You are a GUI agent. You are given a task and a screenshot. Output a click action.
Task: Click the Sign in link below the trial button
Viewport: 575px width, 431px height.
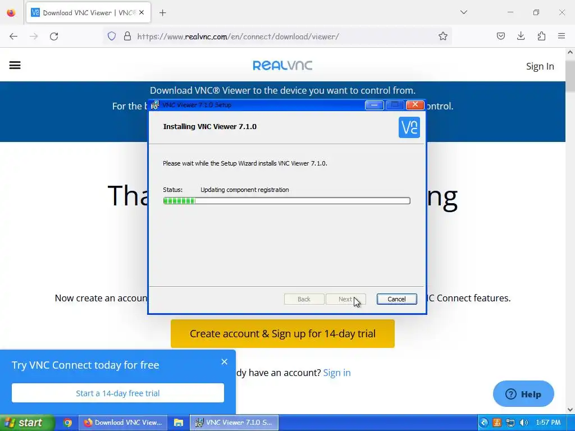(x=337, y=373)
